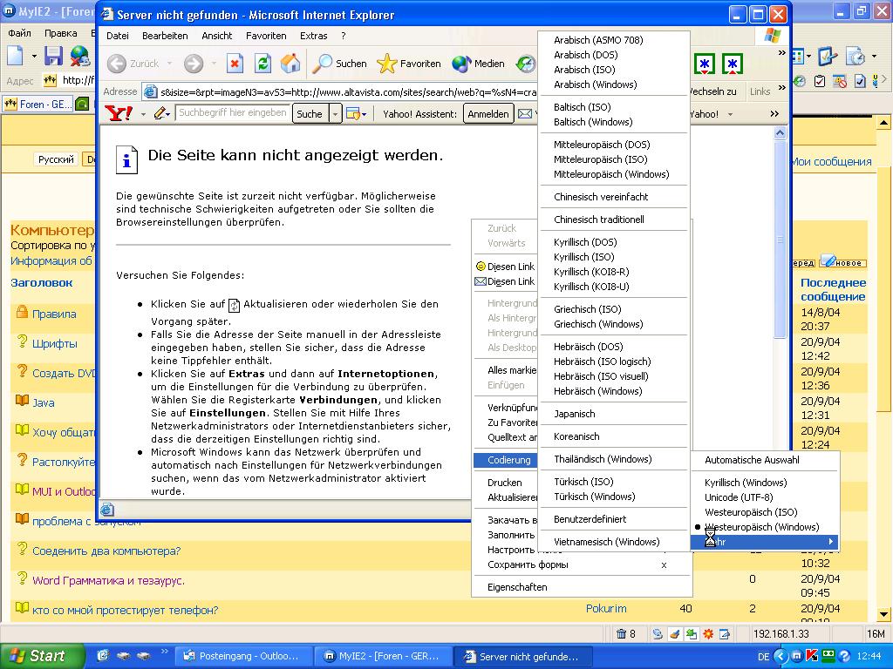
Task: Expand the Yahoo toolbar overflow chevron
Action: coord(774,114)
